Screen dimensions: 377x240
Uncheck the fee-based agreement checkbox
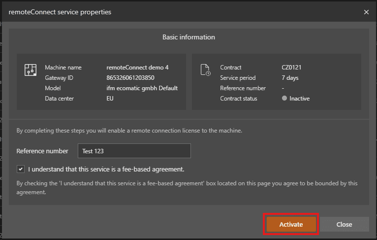click(x=21, y=169)
